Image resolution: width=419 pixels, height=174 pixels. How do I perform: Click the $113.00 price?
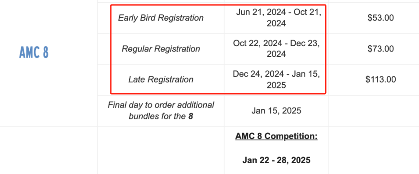[380, 79]
